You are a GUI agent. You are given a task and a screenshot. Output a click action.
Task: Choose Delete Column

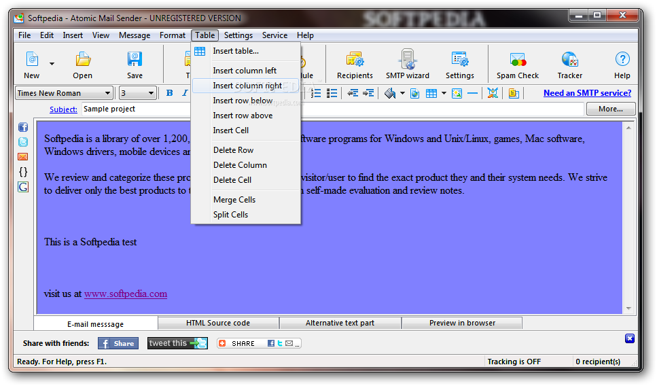246,165
